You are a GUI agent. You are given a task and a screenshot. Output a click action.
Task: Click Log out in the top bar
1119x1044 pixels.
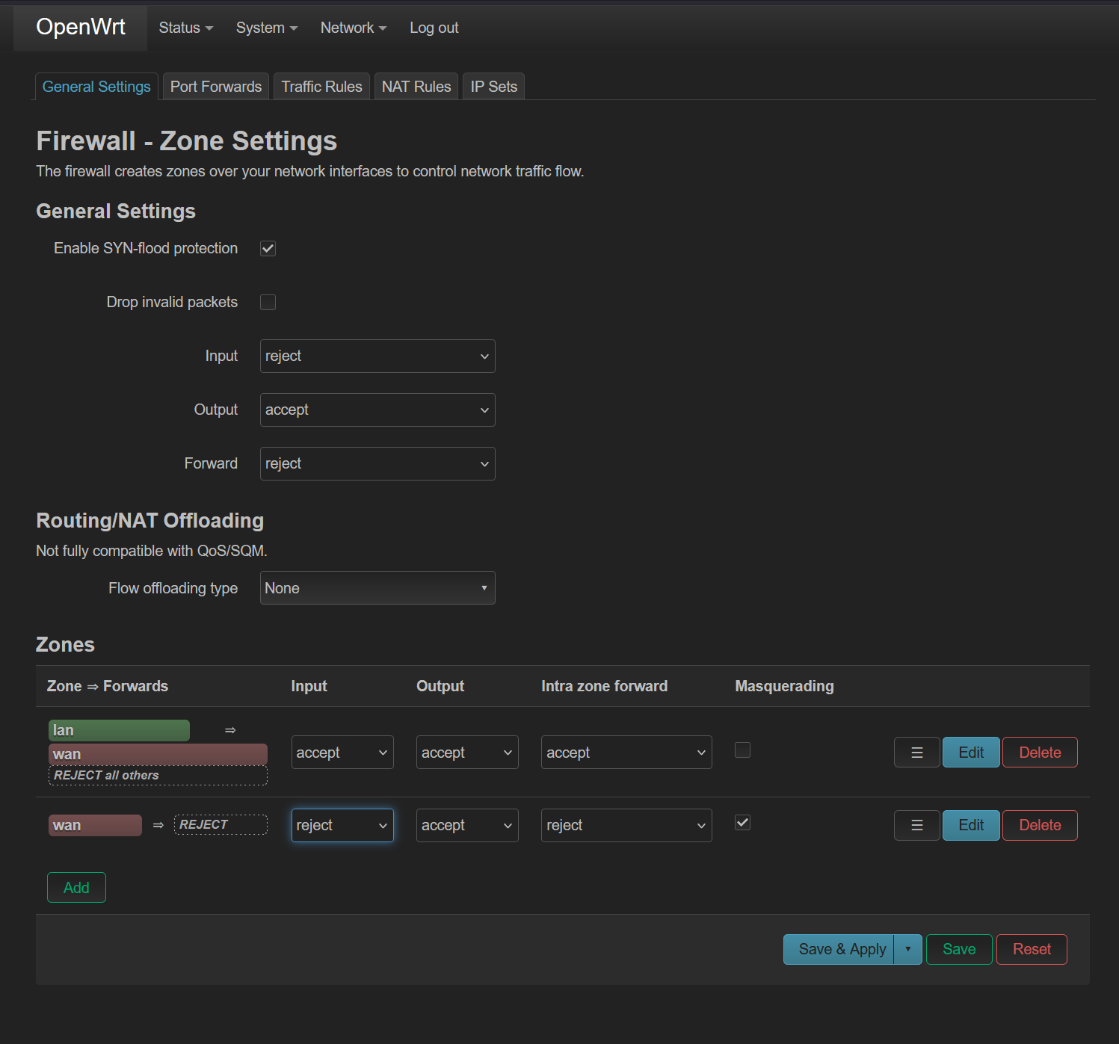click(x=434, y=28)
